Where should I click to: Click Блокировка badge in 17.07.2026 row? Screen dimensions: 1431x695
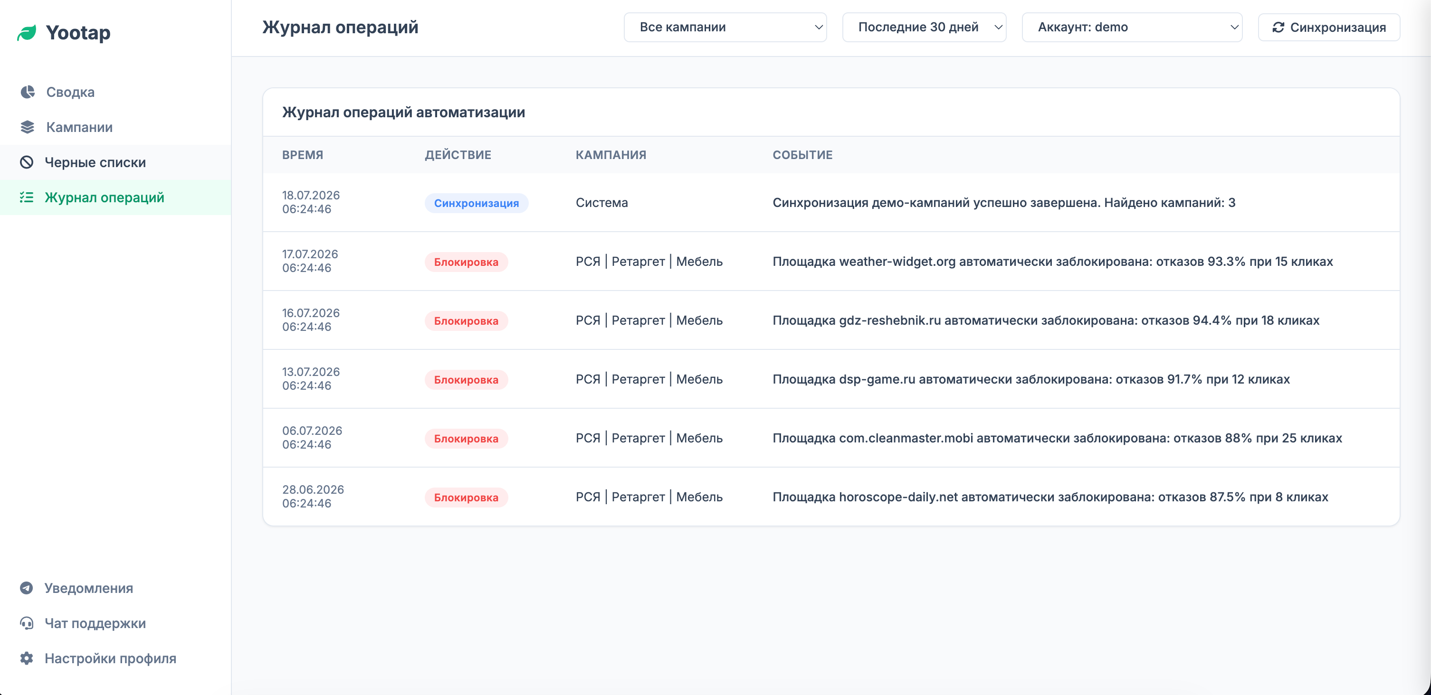point(466,262)
